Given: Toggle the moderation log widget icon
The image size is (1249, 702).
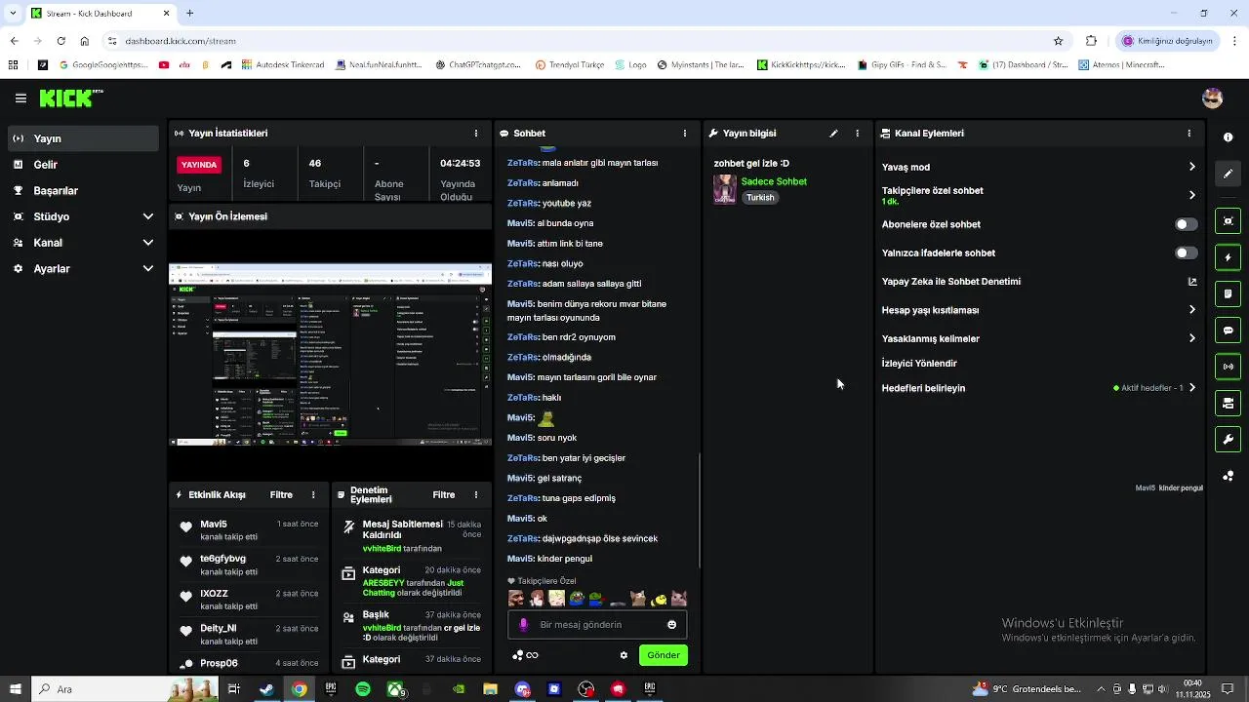Looking at the screenshot, I should (1229, 293).
